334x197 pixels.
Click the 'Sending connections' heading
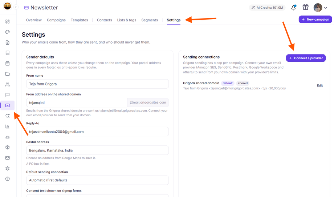201,57
